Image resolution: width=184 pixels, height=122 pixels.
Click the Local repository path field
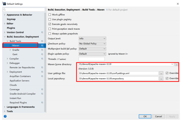[119, 79]
